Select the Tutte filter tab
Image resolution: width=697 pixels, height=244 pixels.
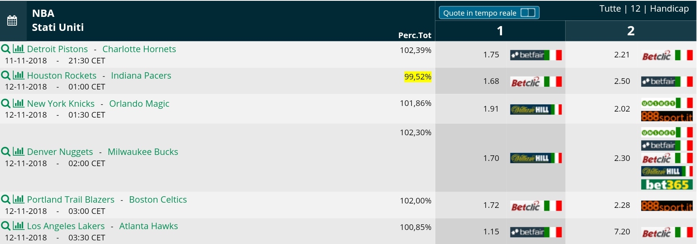[610, 9]
